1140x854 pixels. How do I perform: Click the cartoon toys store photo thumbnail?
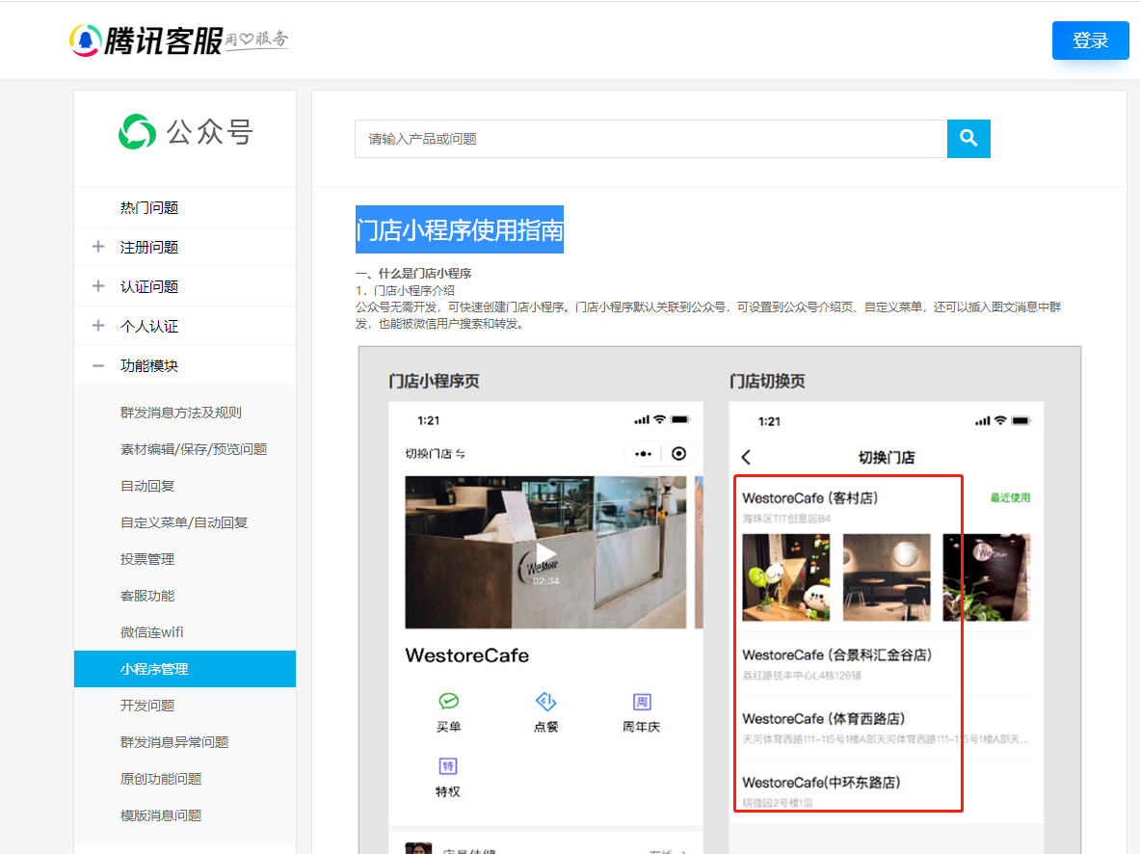(x=786, y=577)
